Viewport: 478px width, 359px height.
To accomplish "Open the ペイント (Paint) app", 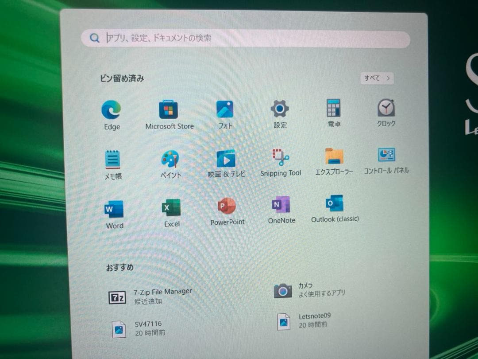I will tap(170, 158).
